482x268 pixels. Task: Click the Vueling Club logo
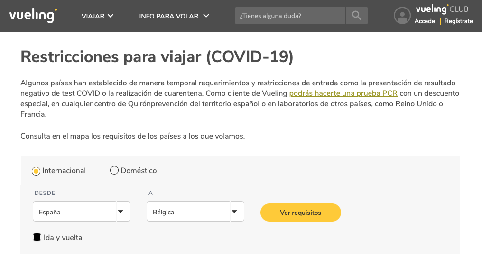pos(441,9)
